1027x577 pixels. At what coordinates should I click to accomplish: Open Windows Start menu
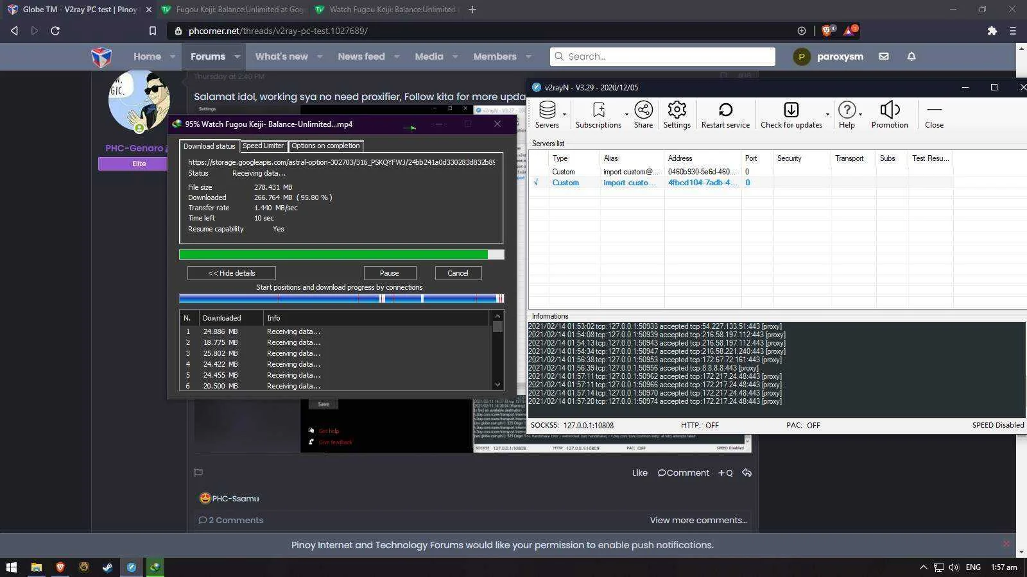coord(11,567)
